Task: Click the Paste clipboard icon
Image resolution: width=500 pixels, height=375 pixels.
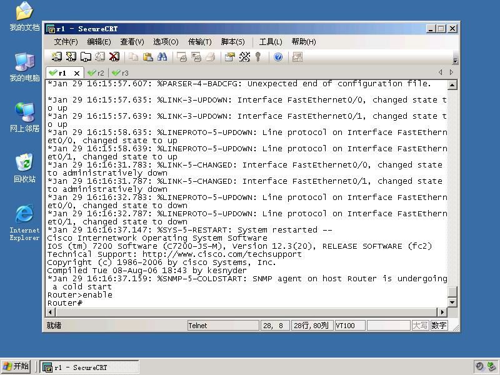Action: point(147,57)
